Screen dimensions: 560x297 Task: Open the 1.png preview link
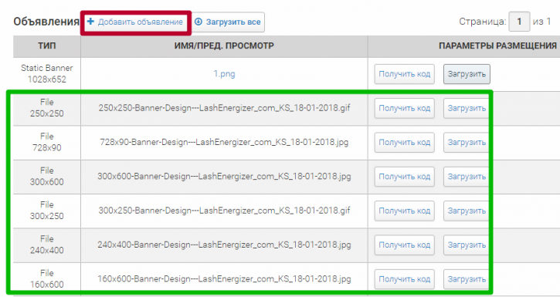click(x=224, y=74)
